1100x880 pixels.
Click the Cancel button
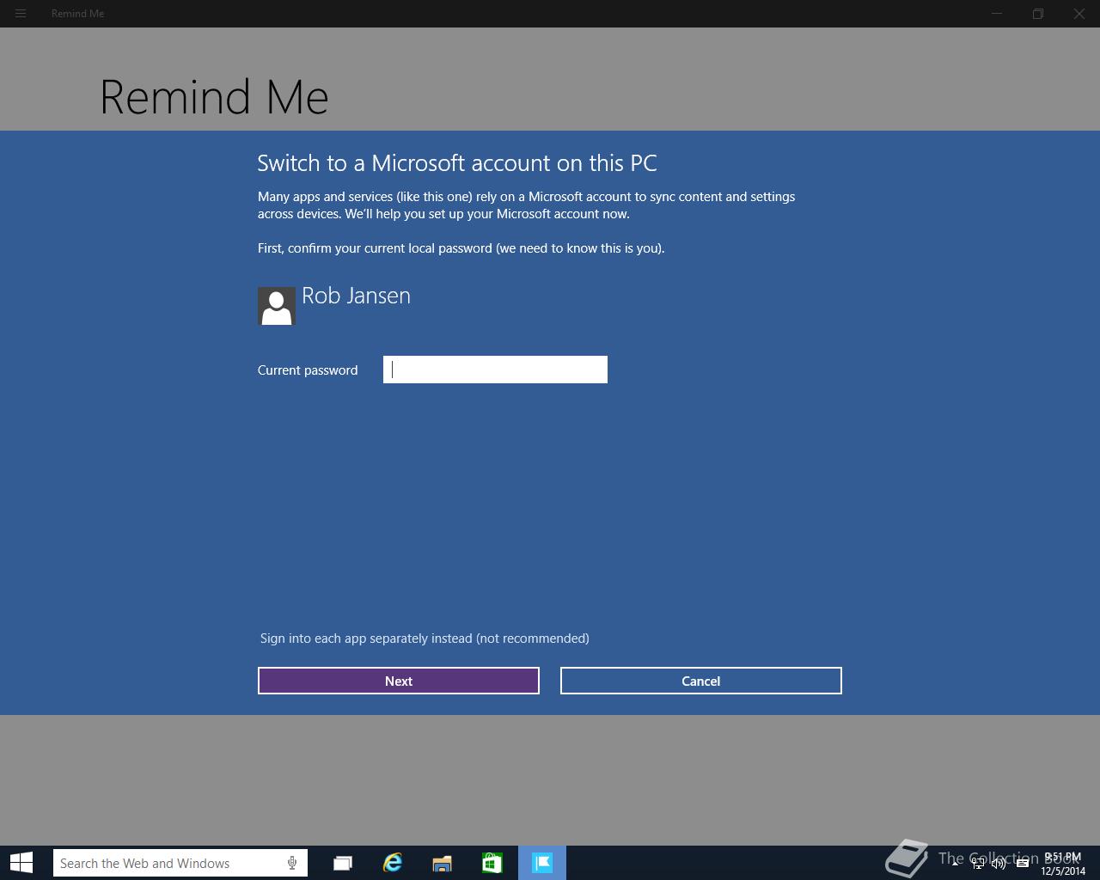pyautogui.click(x=701, y=681)
